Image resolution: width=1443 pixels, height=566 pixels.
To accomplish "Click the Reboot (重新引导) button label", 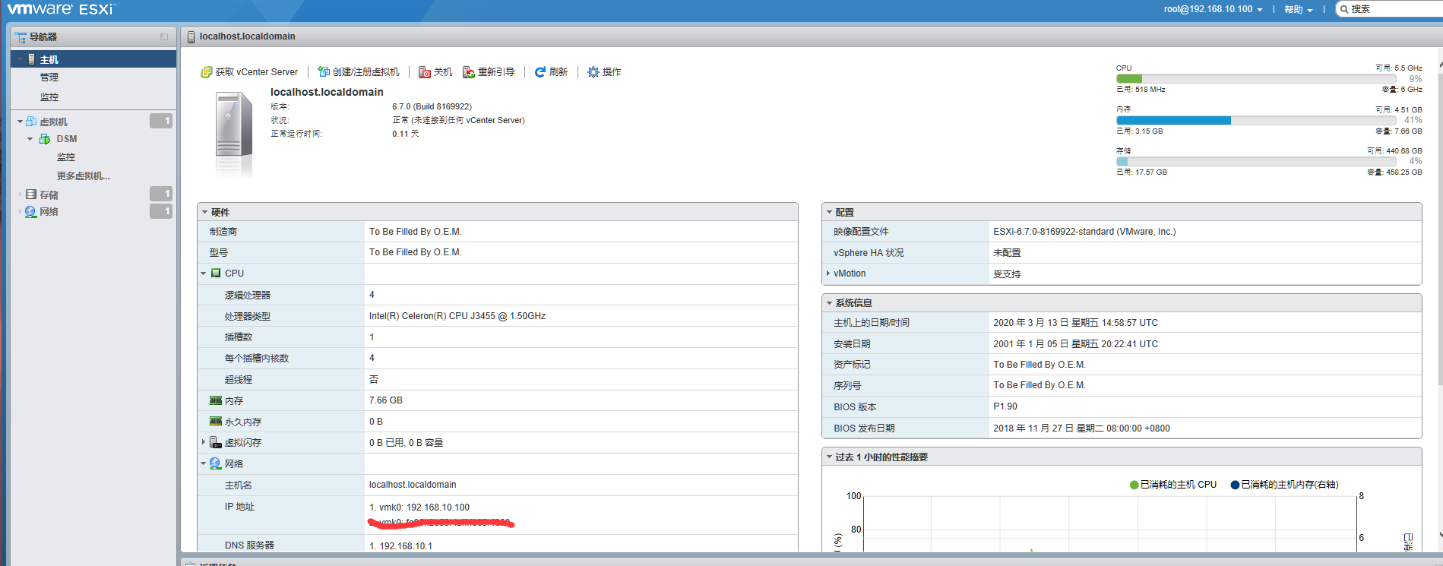I will pyautogui.click(x=496, y=72).
